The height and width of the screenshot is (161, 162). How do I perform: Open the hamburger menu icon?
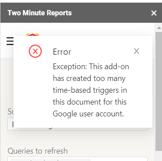pos(10,41)
